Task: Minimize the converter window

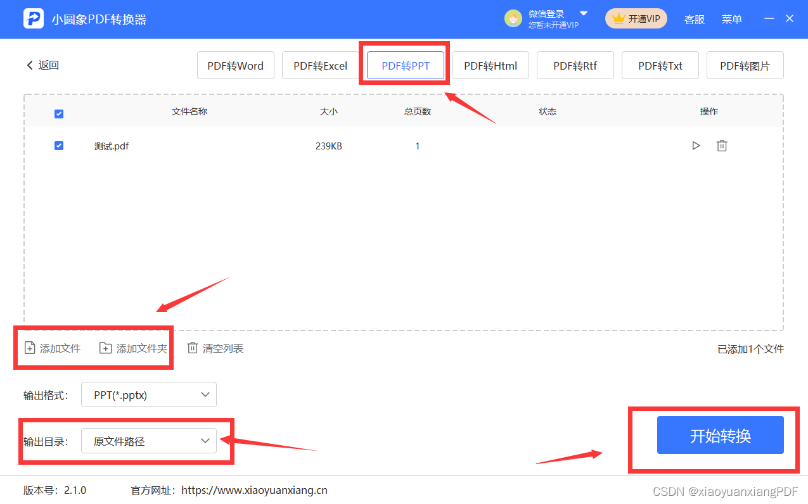Action: coord(769,18)
